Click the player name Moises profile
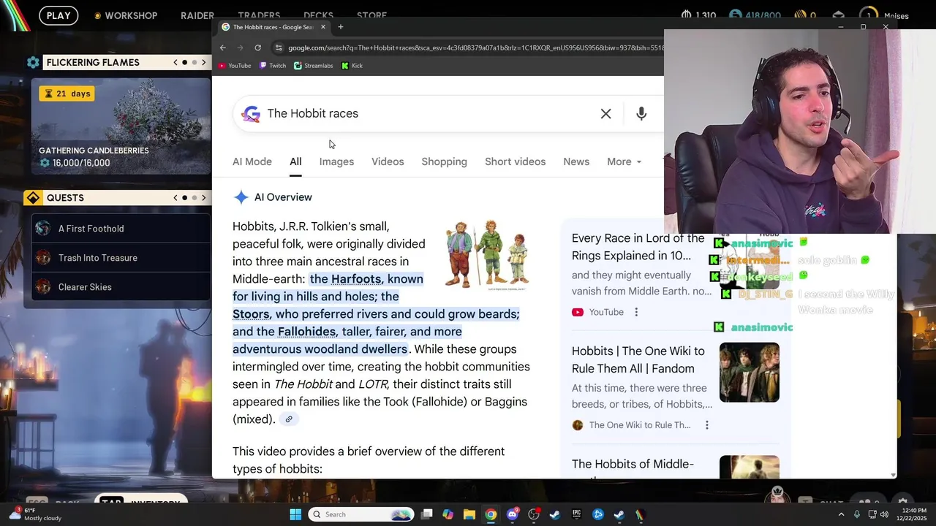 coord(897,16)
